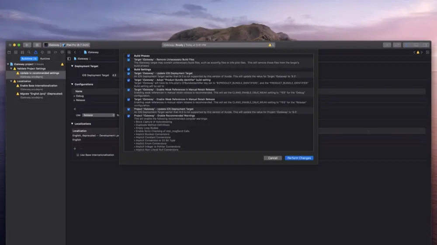Open the Symbol navigator icon
The image size is (437, 245).
click(22, 52)
